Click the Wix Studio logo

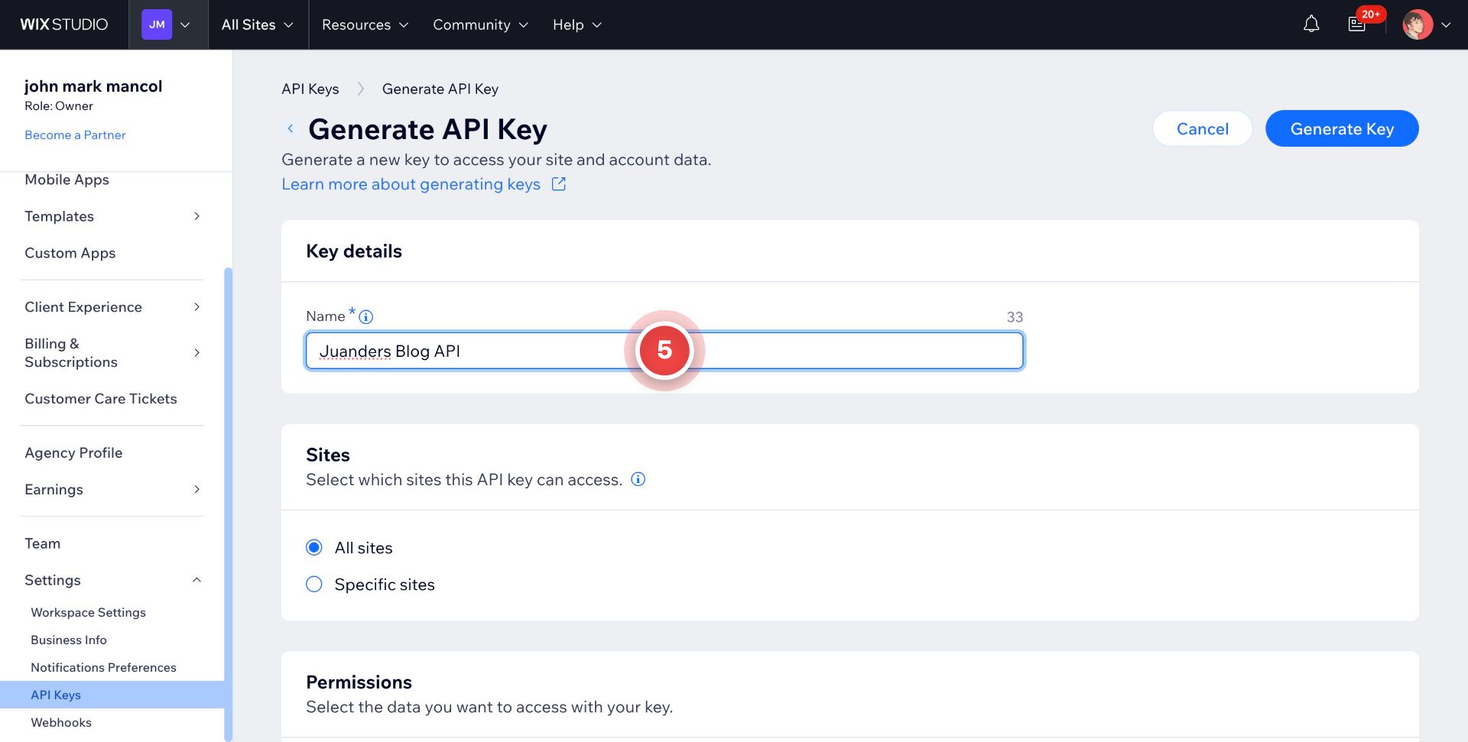pos(64,24)
